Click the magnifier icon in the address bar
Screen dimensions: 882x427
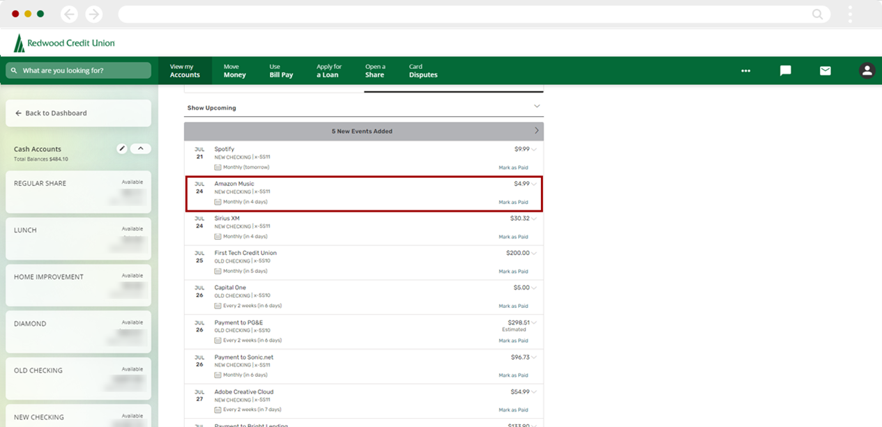(x=817, y=14)
